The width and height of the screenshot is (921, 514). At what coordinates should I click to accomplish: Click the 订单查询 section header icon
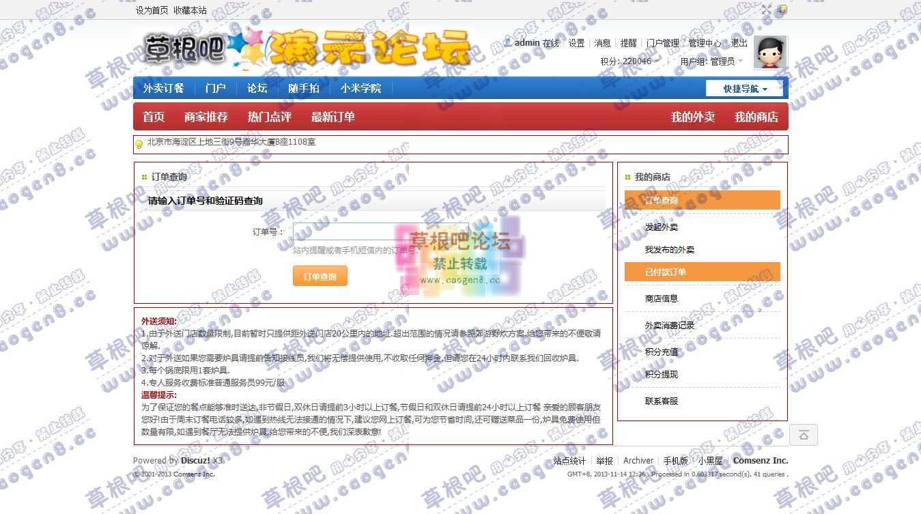(x=145, y=177)
